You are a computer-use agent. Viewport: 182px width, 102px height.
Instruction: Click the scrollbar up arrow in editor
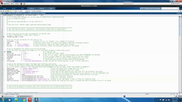[179, 17]
